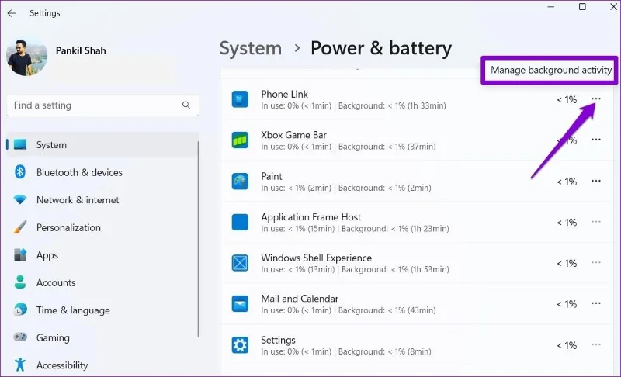Open more options for Mail and Calendar
This screenshot has height=377, width=621.
click(x=596, y=303)
